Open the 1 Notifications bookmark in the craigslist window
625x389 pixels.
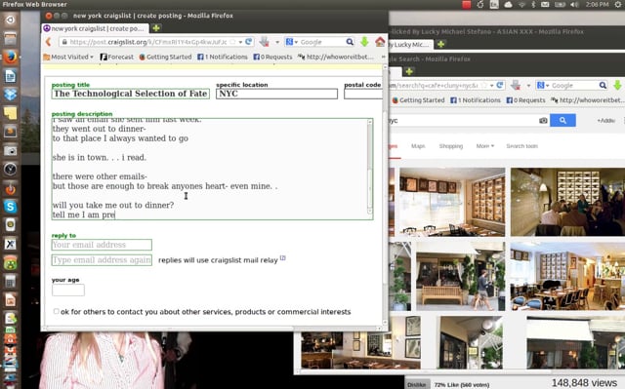223,57
